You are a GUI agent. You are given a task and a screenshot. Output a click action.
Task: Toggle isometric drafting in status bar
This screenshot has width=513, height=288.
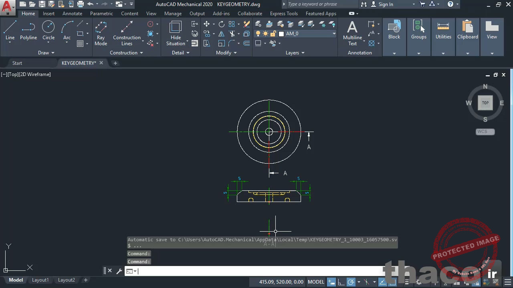pyautogui.click(x=367, y=282)
